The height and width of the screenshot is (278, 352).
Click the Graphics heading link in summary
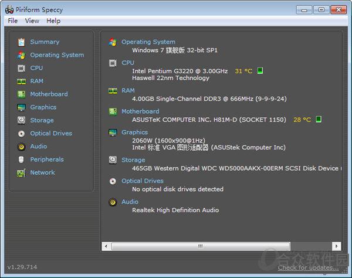click(134, 133)
